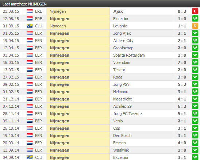The image size is (200, 160).
Task: Open the Den Bosch opponent link
Action: (x=122, y=136)
